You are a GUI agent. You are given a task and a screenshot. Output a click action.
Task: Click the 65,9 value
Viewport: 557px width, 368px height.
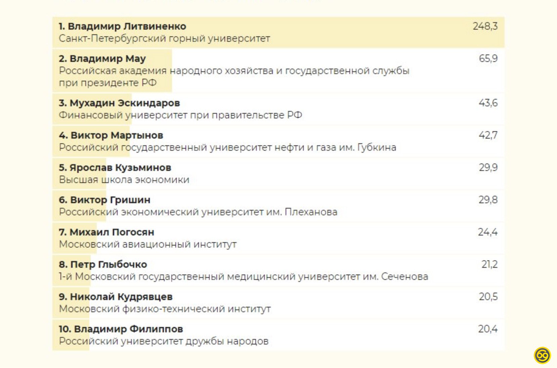click(x=488, y=59)
